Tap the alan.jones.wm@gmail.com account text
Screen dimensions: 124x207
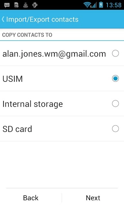click(54, 54)
